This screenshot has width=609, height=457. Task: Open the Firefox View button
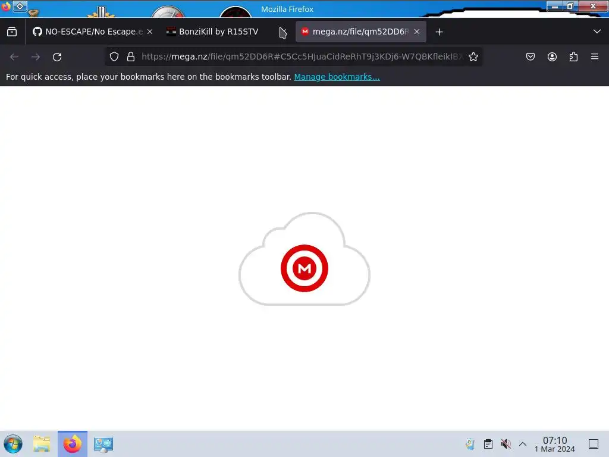point(12,32)
